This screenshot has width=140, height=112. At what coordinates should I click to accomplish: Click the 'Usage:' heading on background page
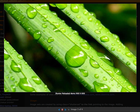34,100
